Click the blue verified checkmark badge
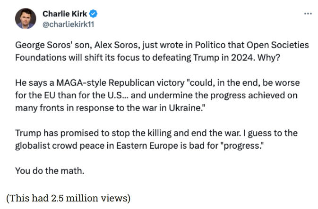The image size is (318, 209). [x=94, y=14]
